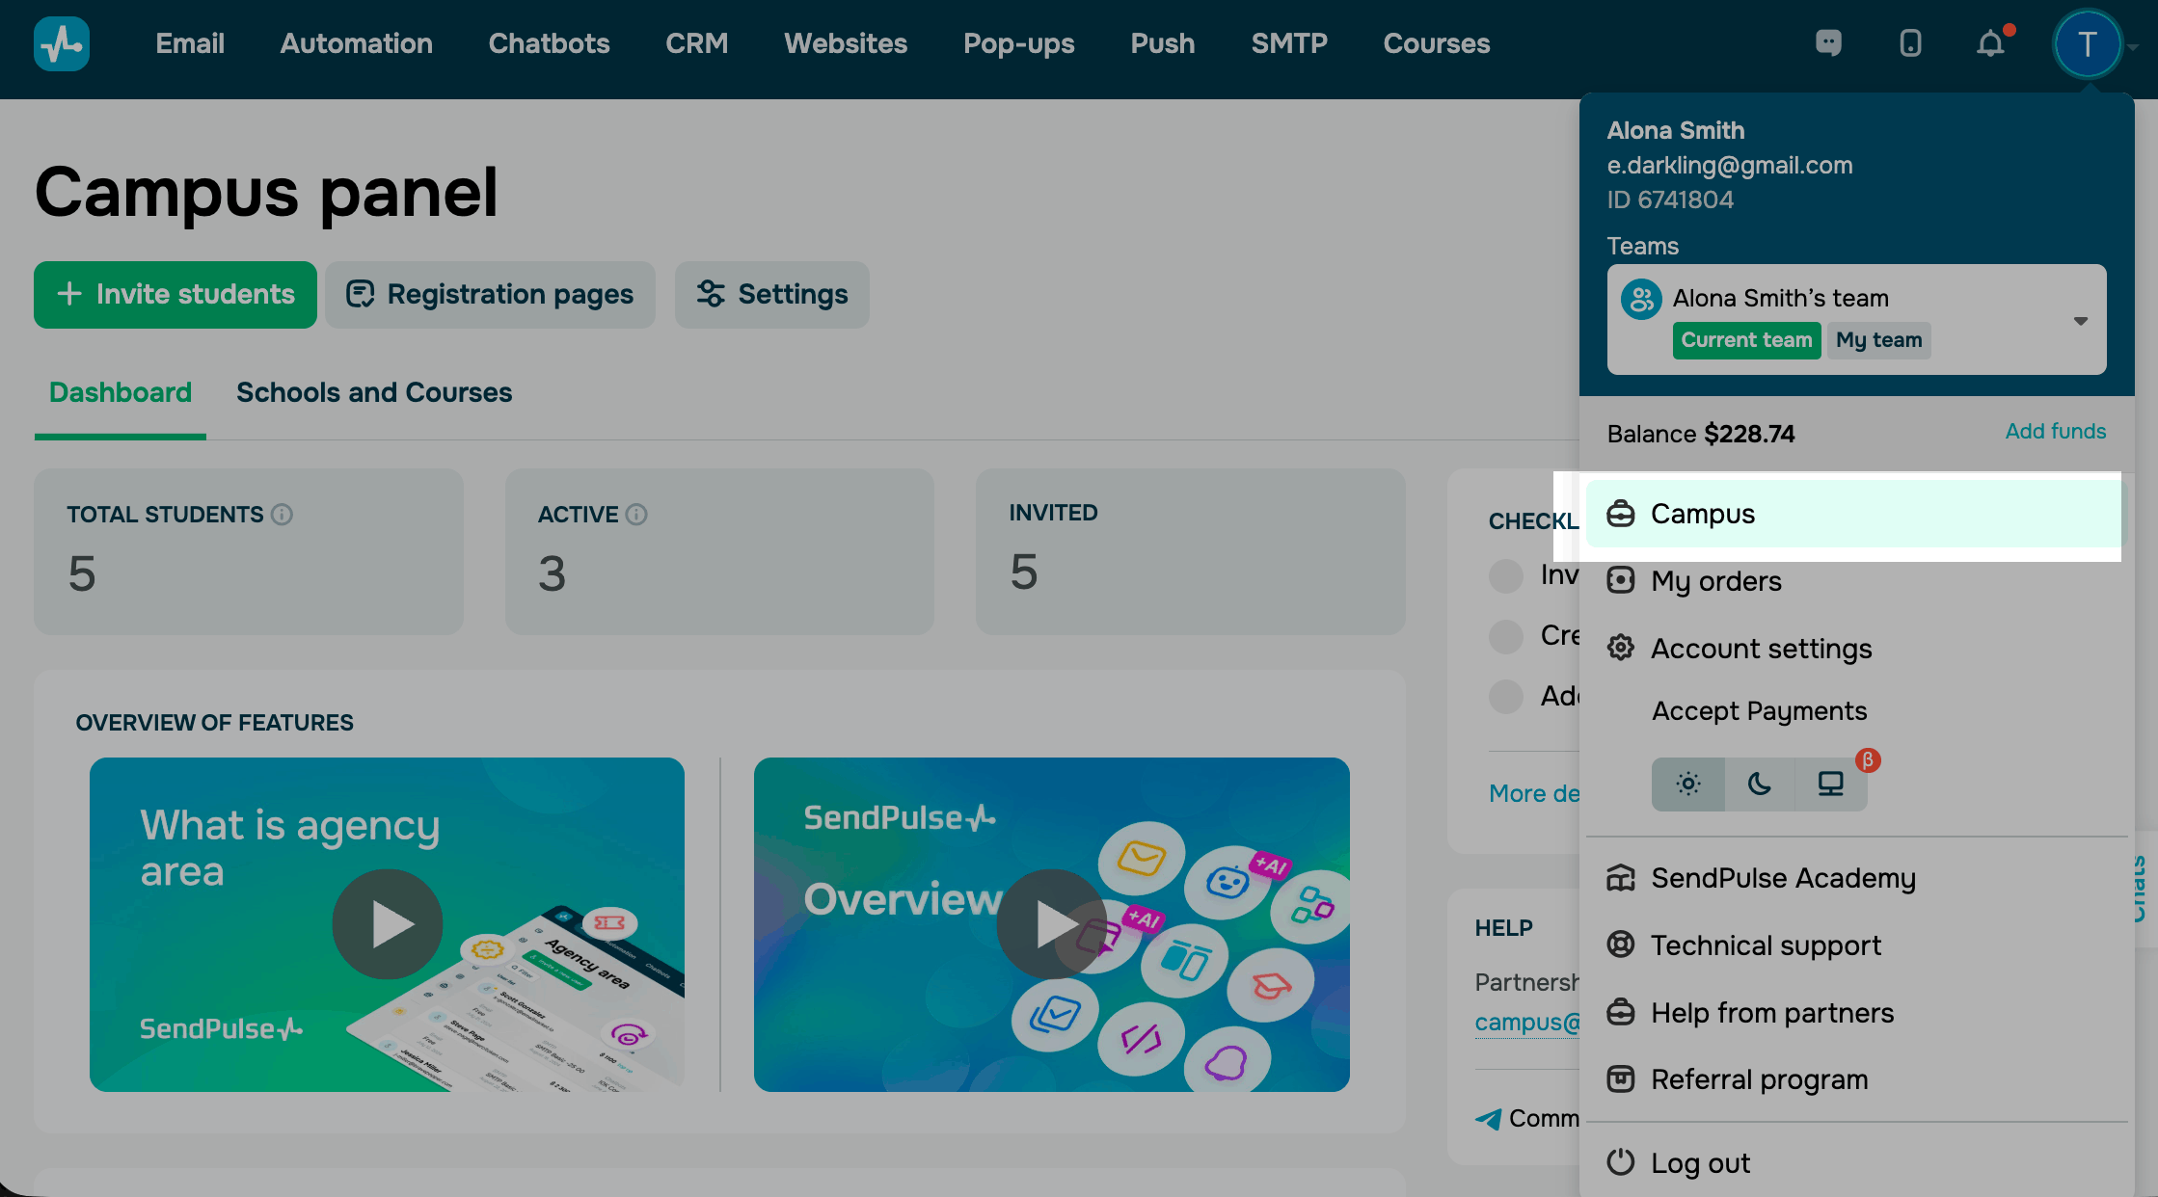The height and width of the screenshot is (1197, 2158).
Task: Click the More details link
Action: click(x=1534, y=793)
